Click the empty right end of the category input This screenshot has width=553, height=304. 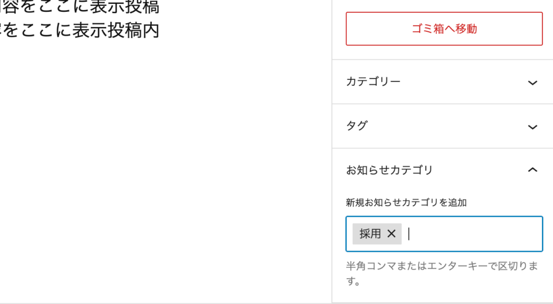[x=518, y=234]
